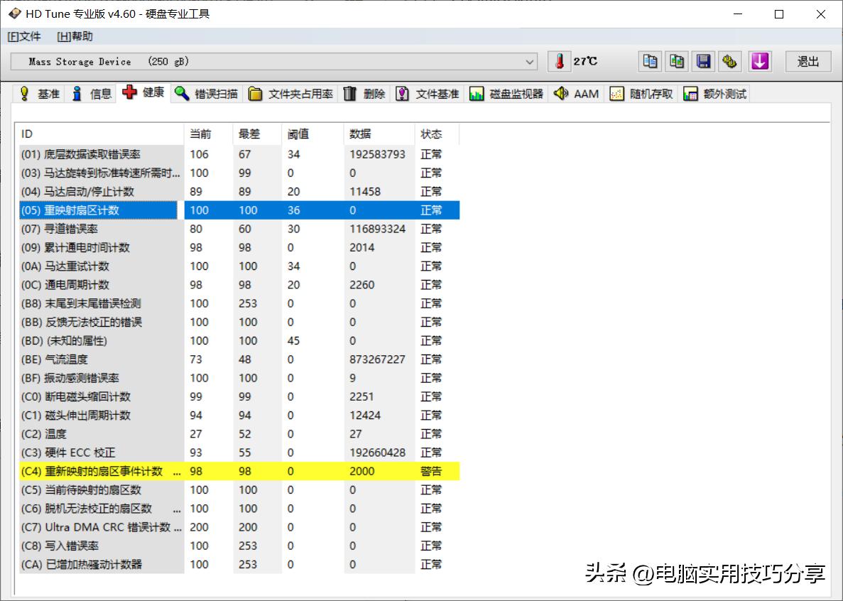Open program options via the gears icon
Screen dimensions: 843x601
click(x=730, y=62)
